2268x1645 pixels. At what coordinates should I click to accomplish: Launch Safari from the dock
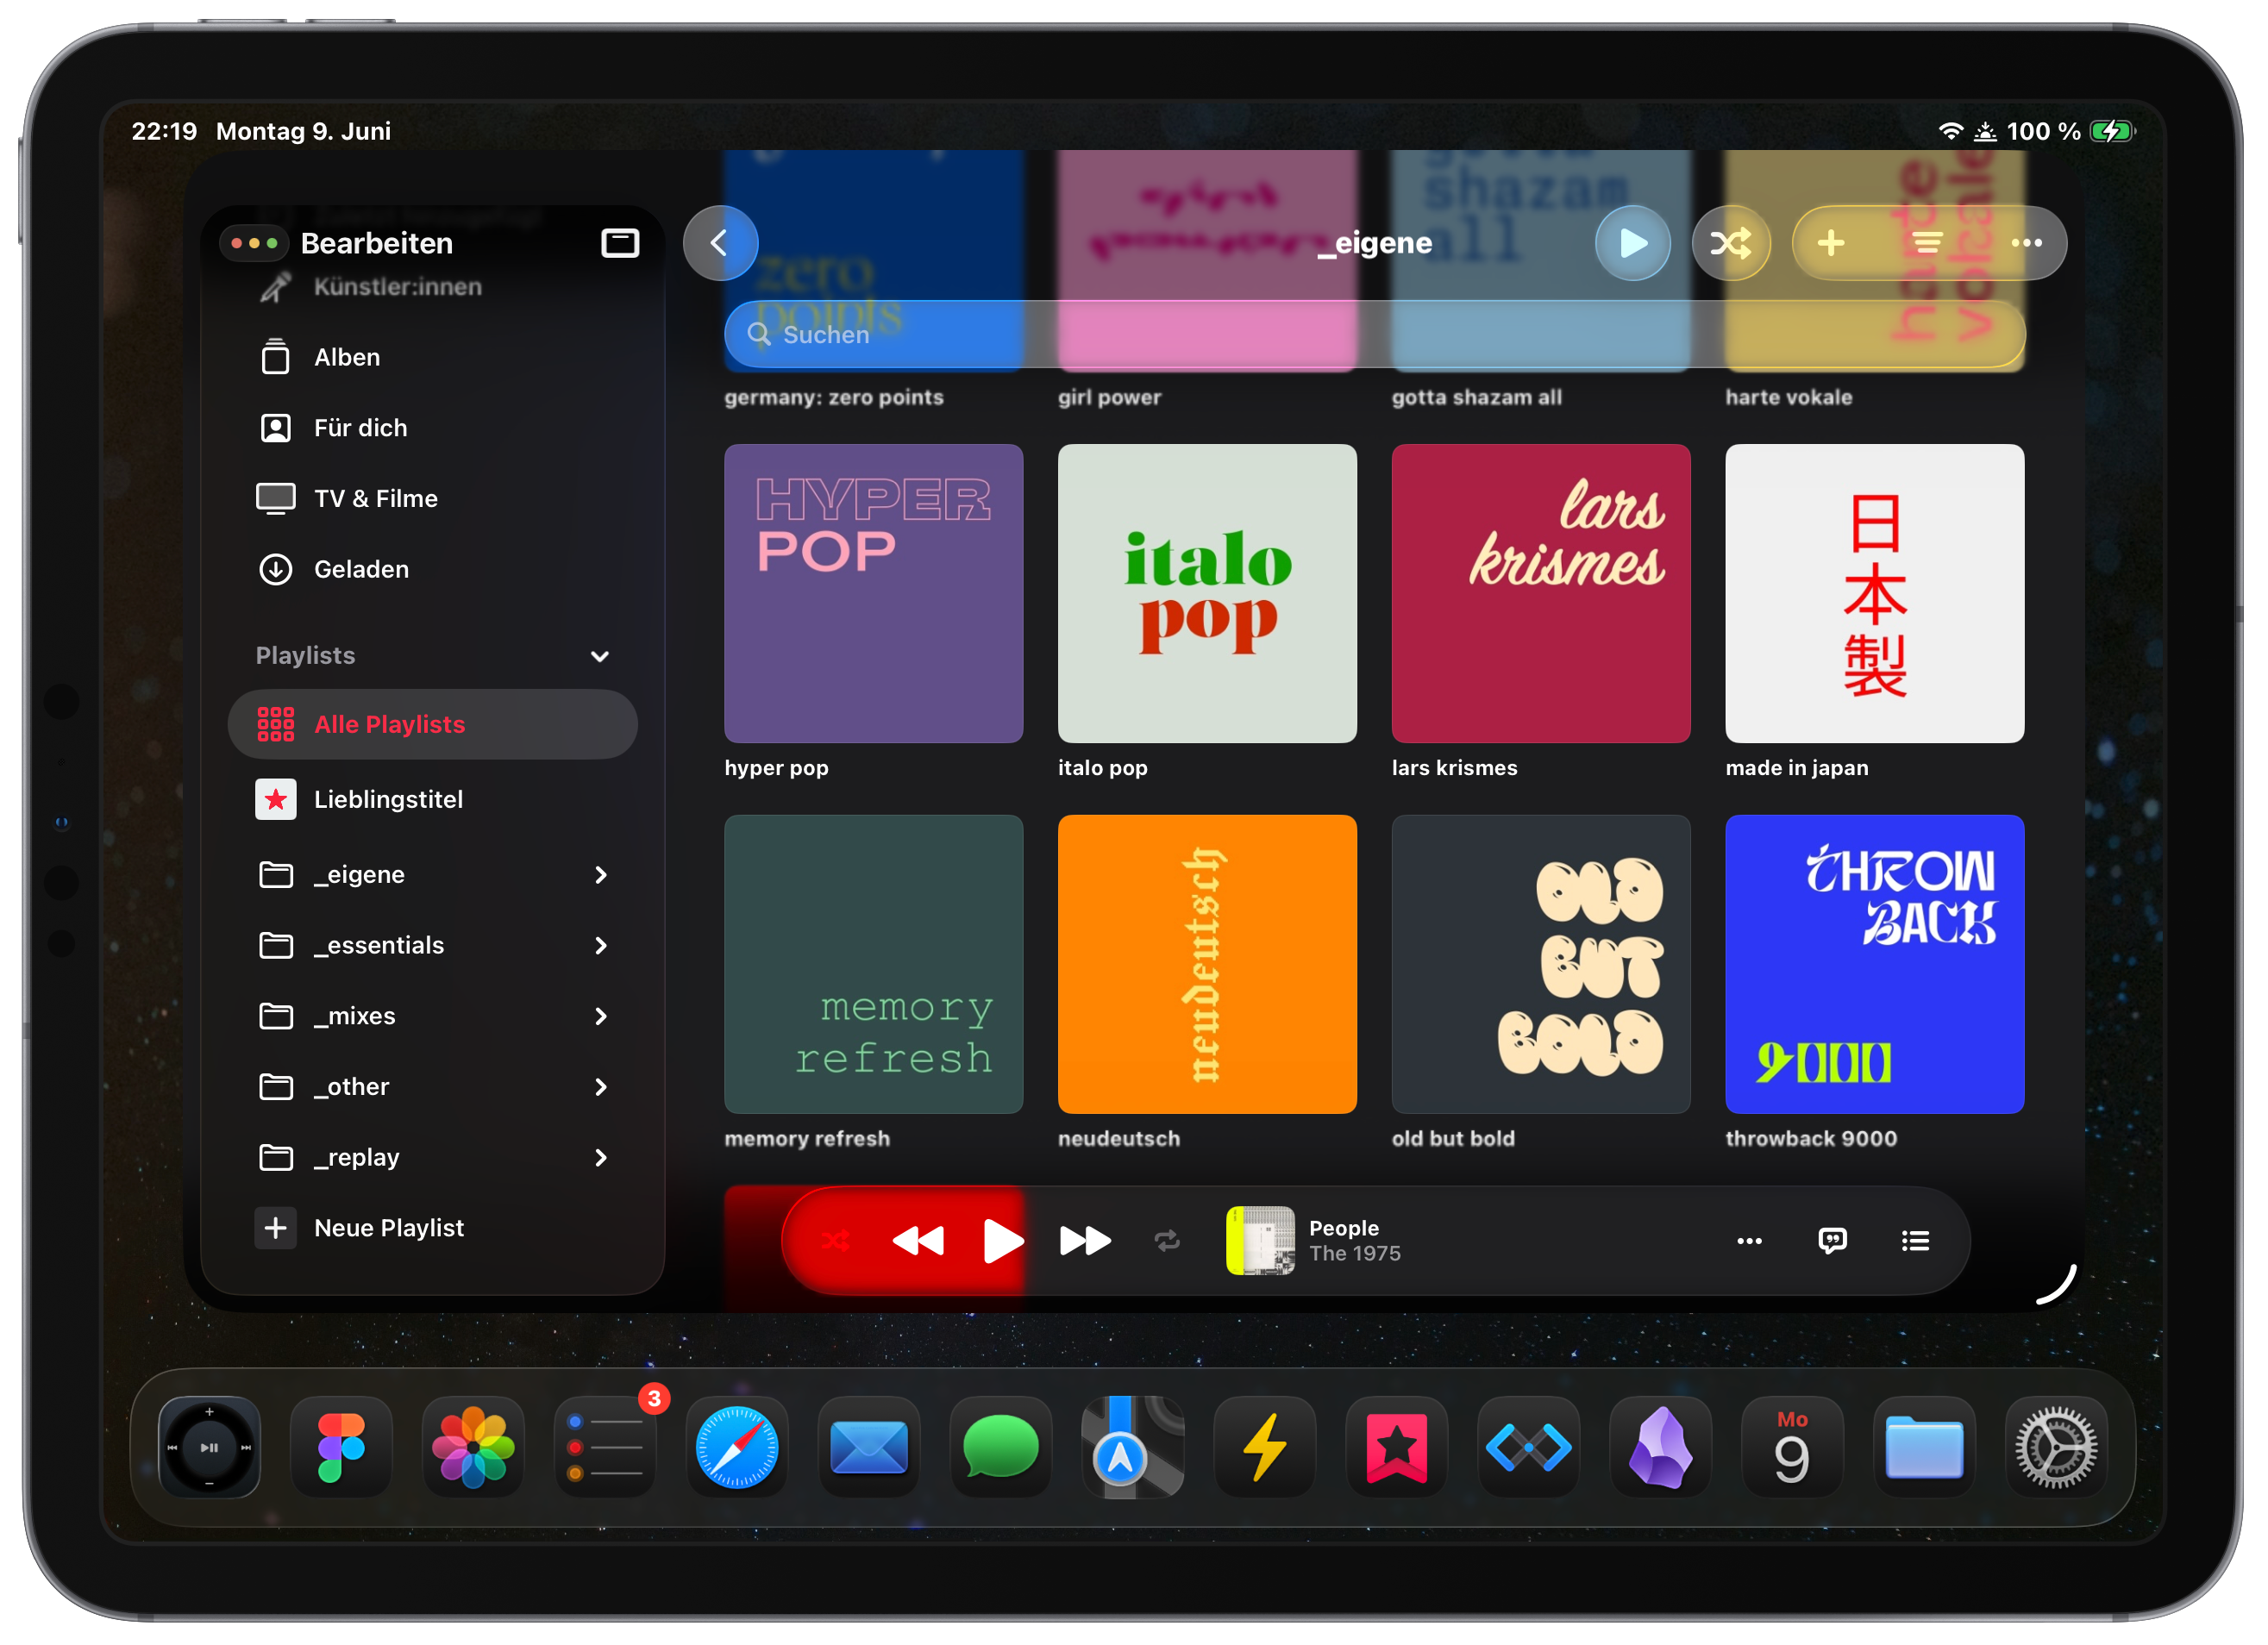pos(737,1448)
